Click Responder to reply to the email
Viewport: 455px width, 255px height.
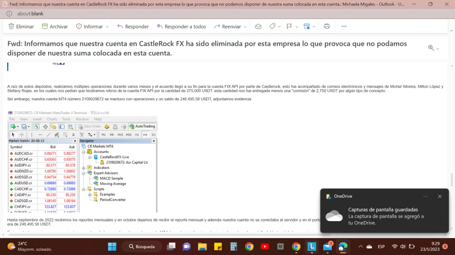[x=133, y=26]
